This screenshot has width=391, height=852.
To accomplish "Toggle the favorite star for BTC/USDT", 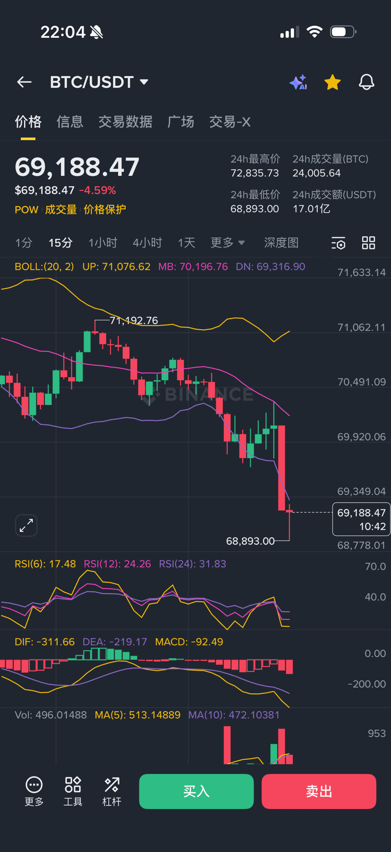I will (x=332, y=82).
